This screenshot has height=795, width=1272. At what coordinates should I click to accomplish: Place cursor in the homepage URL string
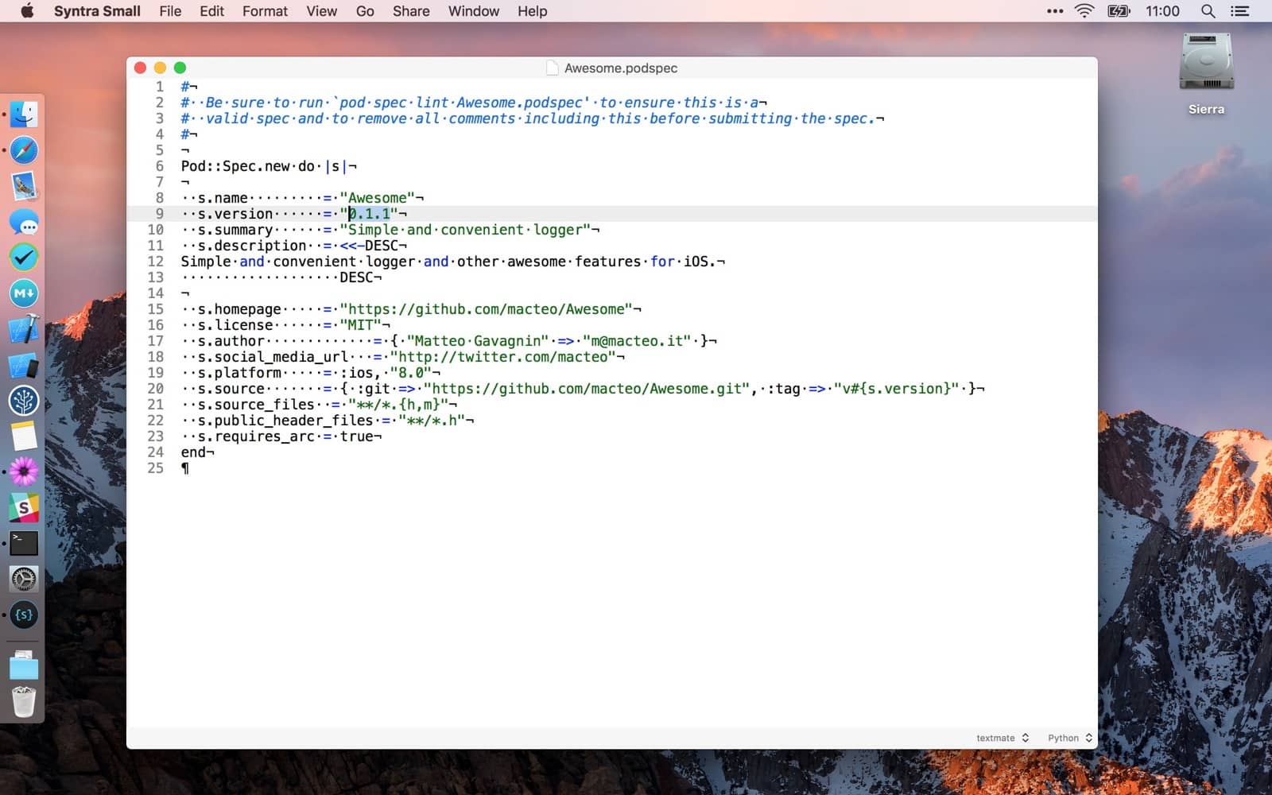485,309
